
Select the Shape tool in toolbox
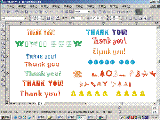coord(3,30)
